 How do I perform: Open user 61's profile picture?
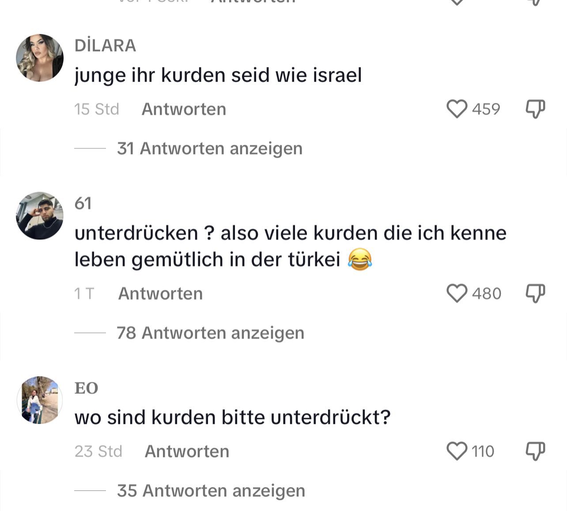(40, 216)
